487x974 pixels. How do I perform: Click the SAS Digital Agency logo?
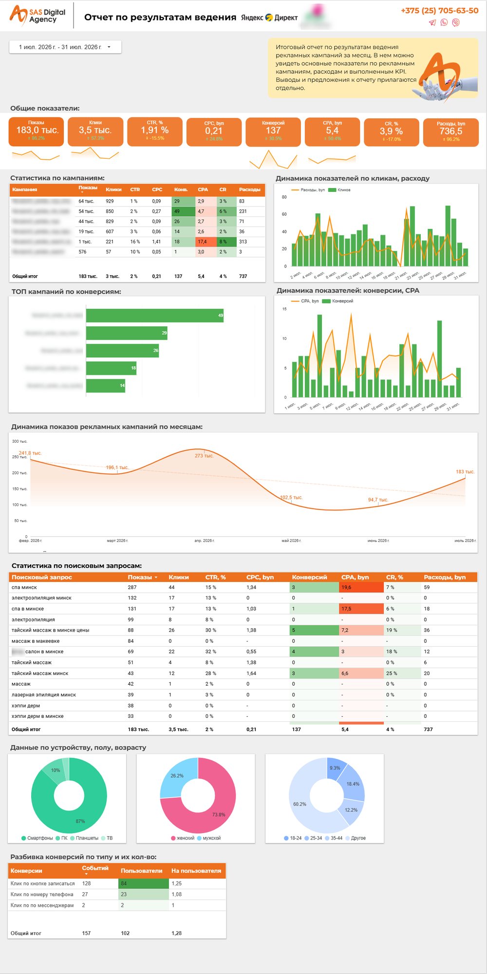coord(37,15)
